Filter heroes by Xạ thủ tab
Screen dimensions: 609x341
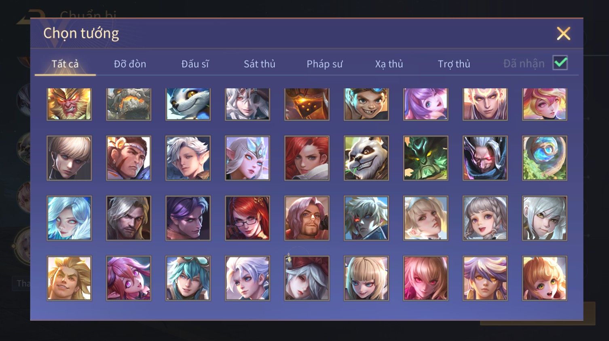(389, 64)
